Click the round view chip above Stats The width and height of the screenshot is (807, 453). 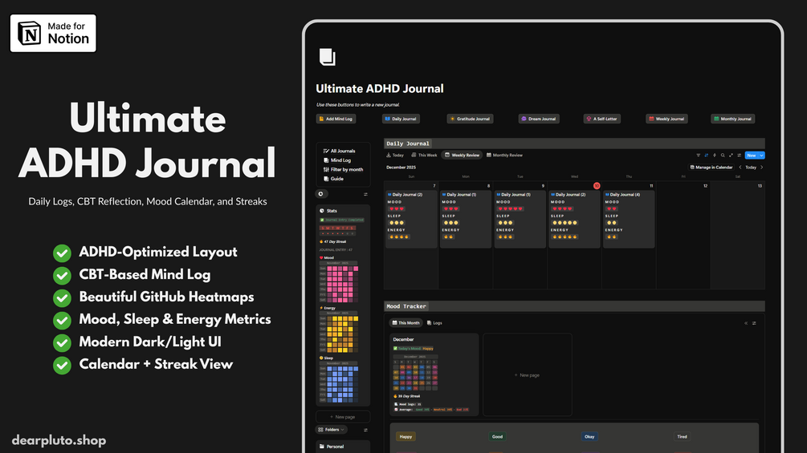click(x=321, y=194)
